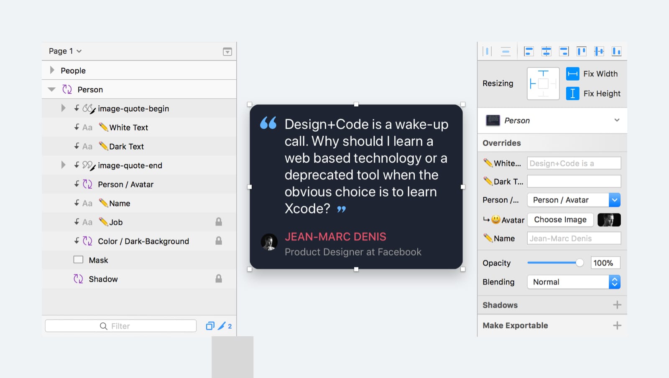Open the Person symbol dropdown in inspector
The image size is (669, 378).
coord(552,120)
